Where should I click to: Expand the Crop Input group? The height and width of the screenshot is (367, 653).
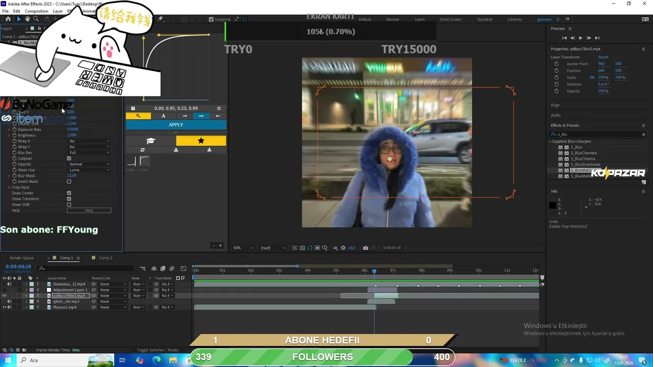[9, 188]
